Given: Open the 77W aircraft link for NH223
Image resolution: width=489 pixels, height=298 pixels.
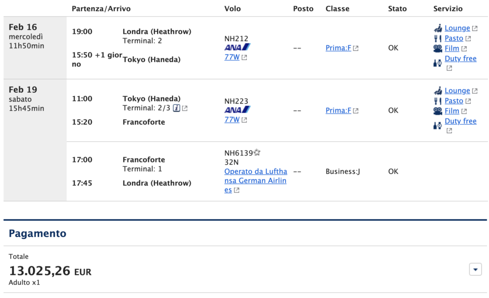Looking at the screenshot, I should pyautogui.click(x=232, y=120).
